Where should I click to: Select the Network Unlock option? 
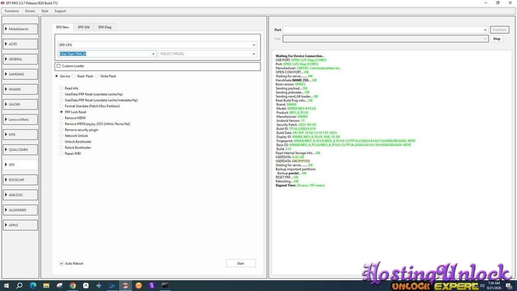61,136
